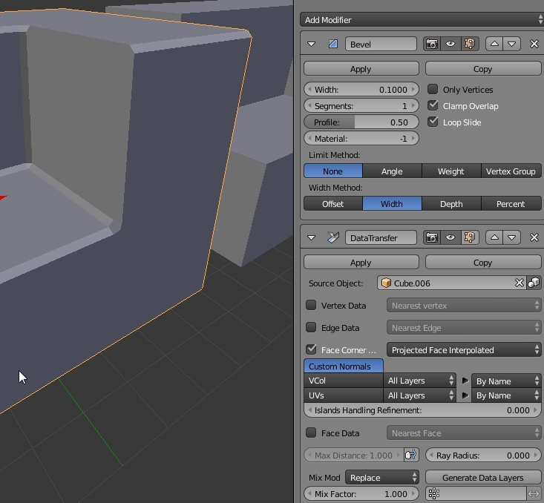Enable Only Vertices checkbox

pyautogui.click(x=433, y=89)
